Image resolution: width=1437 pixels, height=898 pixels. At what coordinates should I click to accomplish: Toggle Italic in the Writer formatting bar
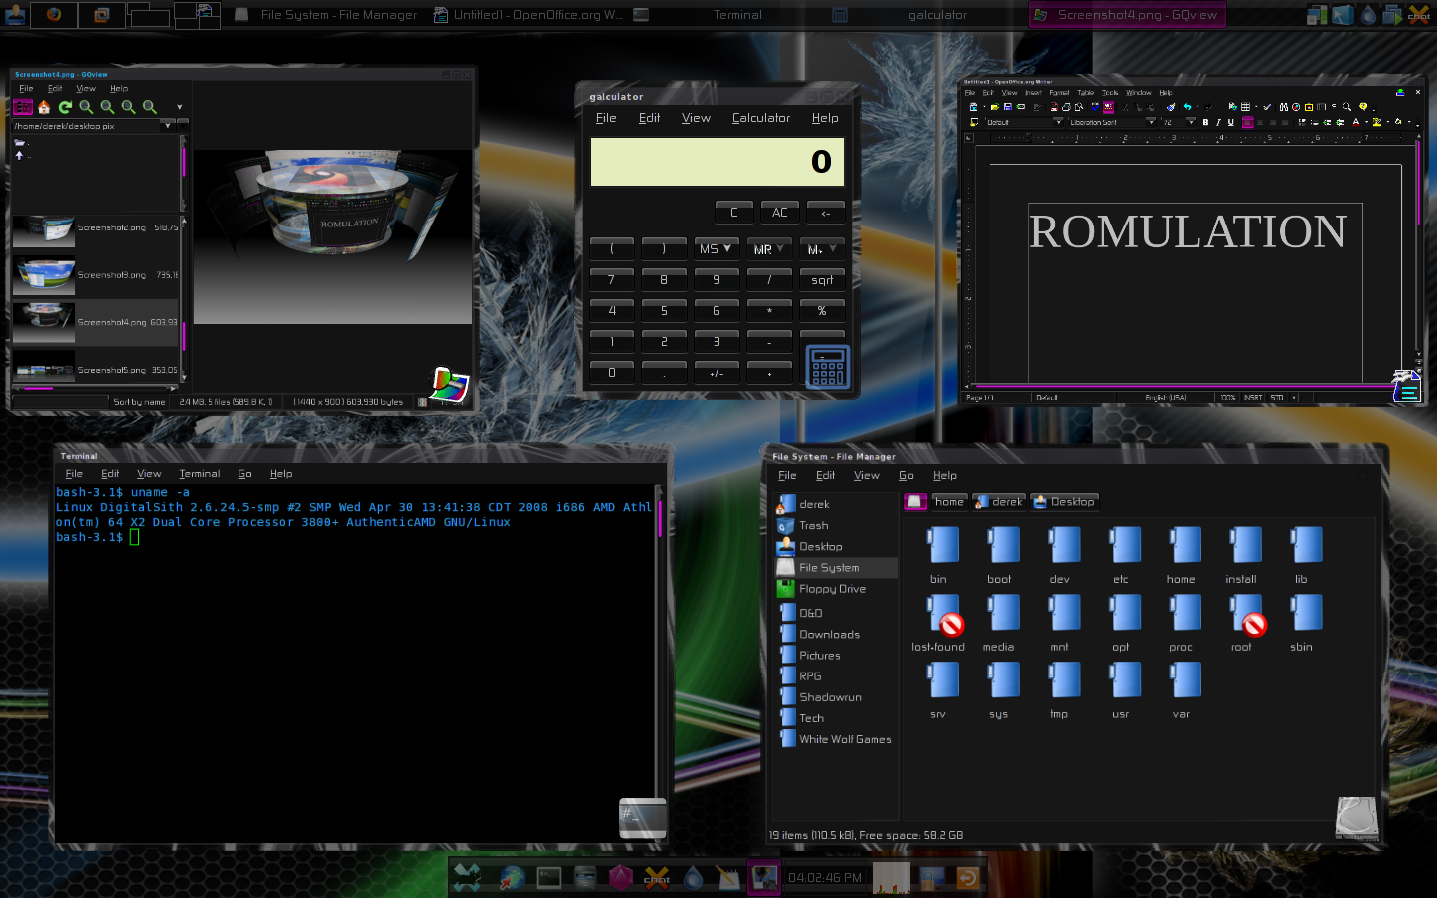1218,122
